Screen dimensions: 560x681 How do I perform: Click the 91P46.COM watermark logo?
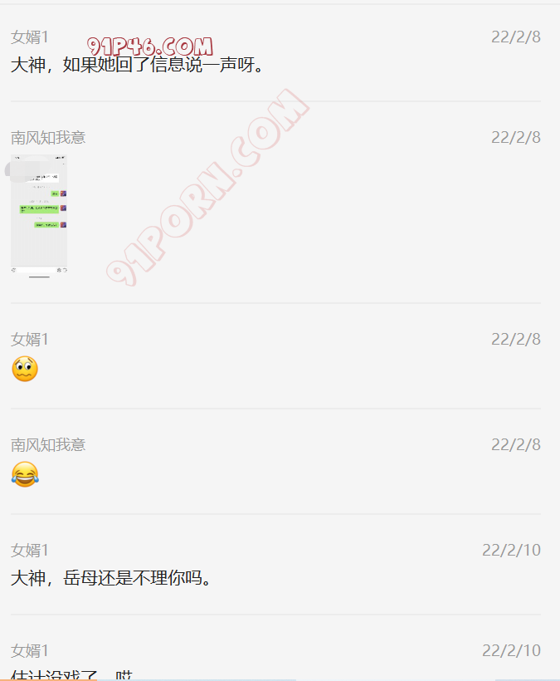click(149, 46)
